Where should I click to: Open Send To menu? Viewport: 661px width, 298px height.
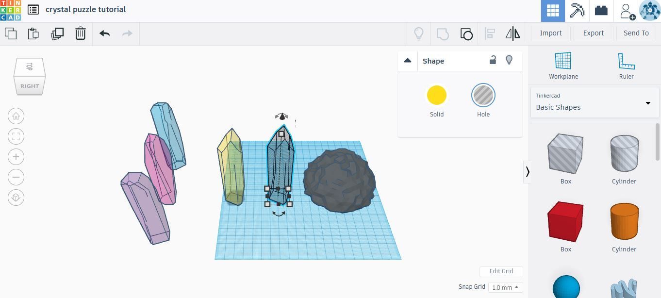(x=636, y=33)
